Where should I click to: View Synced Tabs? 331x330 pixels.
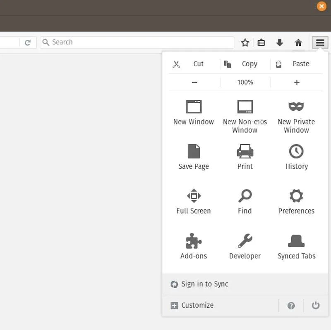[x=296, y=245]
